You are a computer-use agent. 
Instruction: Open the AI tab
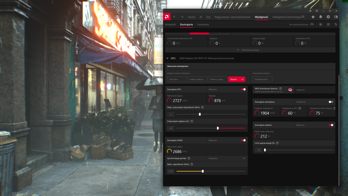pos(201,17)
